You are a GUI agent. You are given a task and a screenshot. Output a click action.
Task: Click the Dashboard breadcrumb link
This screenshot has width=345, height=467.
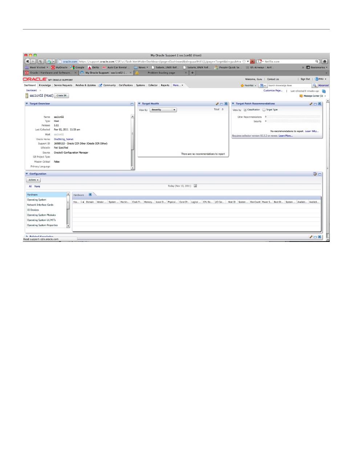click(31, 90)
